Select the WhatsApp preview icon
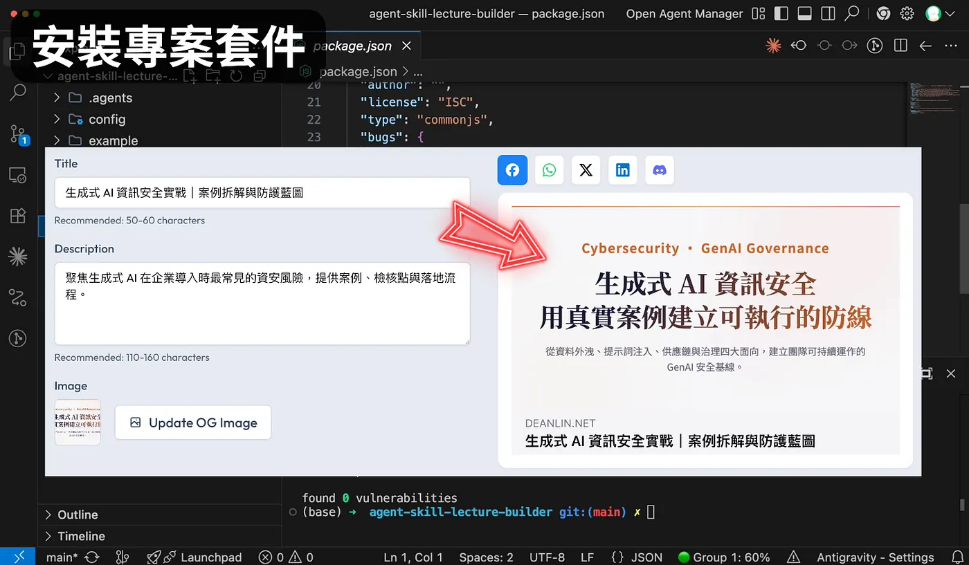This screenshot has width=969, height=565. click(549, 170)
